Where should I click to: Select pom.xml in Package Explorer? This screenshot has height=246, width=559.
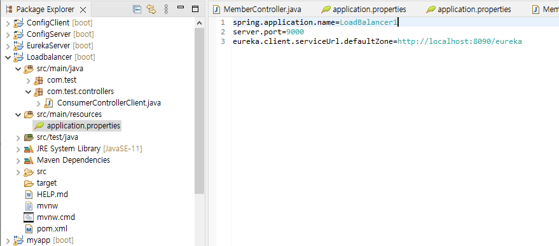52,229
